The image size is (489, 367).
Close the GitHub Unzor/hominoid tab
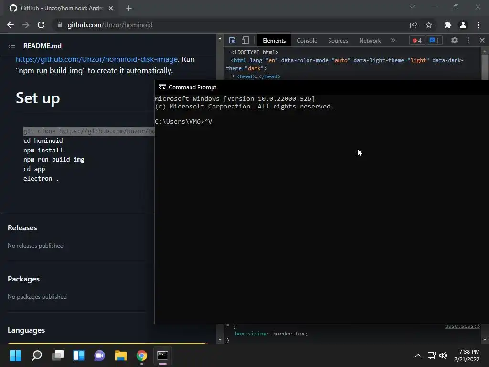[111, 8]
